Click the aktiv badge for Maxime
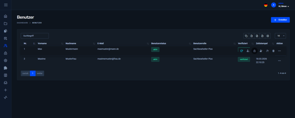This screenshot has height=118, width=295. click(x=155, y=59)
